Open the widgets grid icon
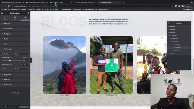 coord(28,13)
